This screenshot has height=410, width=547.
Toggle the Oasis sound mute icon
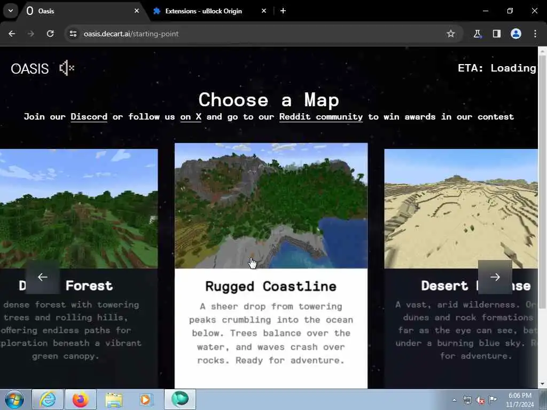67,68
